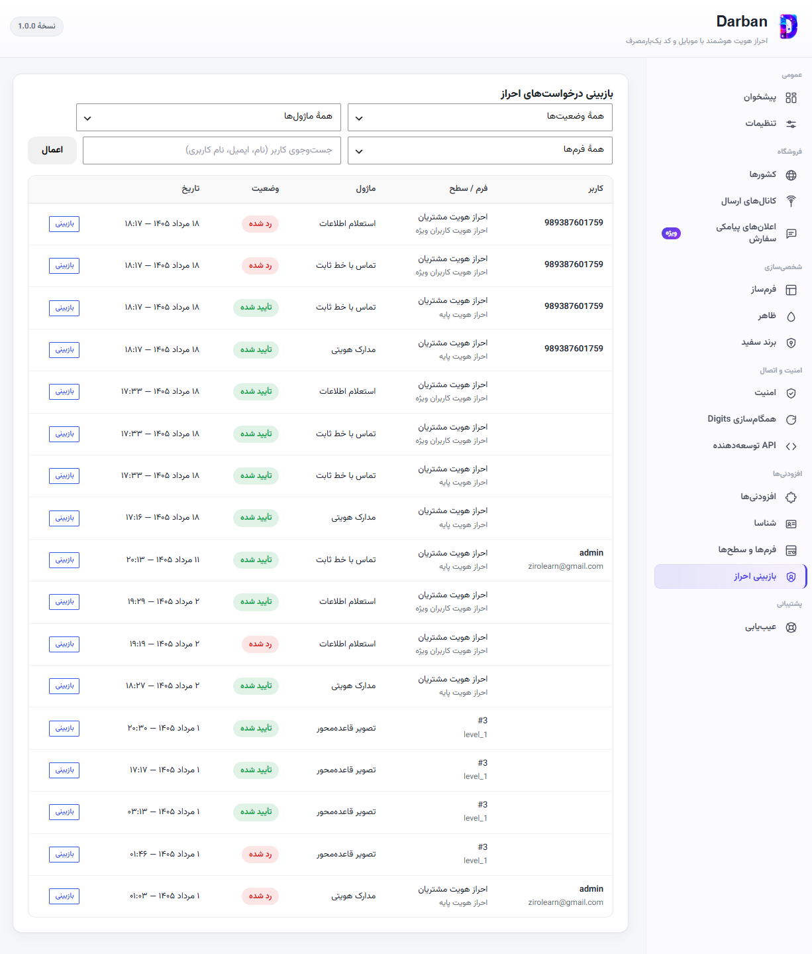Click the فرم‌ها و سطح‌ها icon
The width and height of the screenshot is (812, 954).
tap(791, 550)
